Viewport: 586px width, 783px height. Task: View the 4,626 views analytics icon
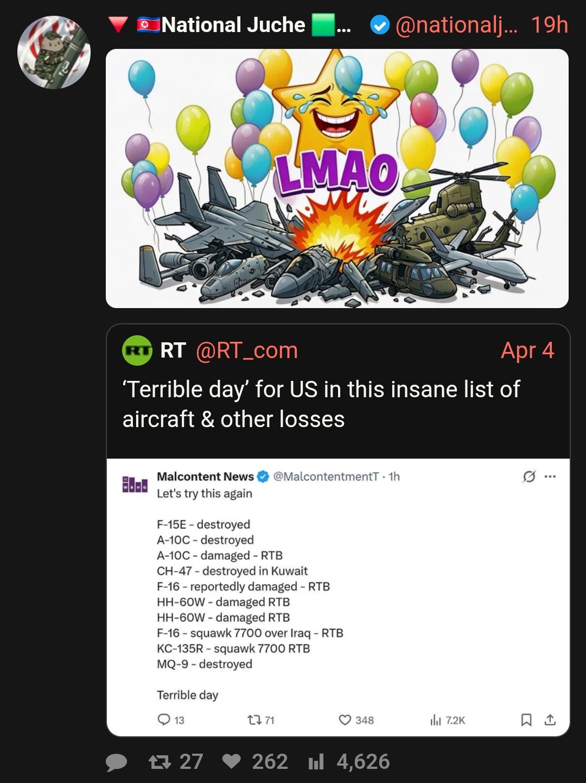(x=316, y=762)
